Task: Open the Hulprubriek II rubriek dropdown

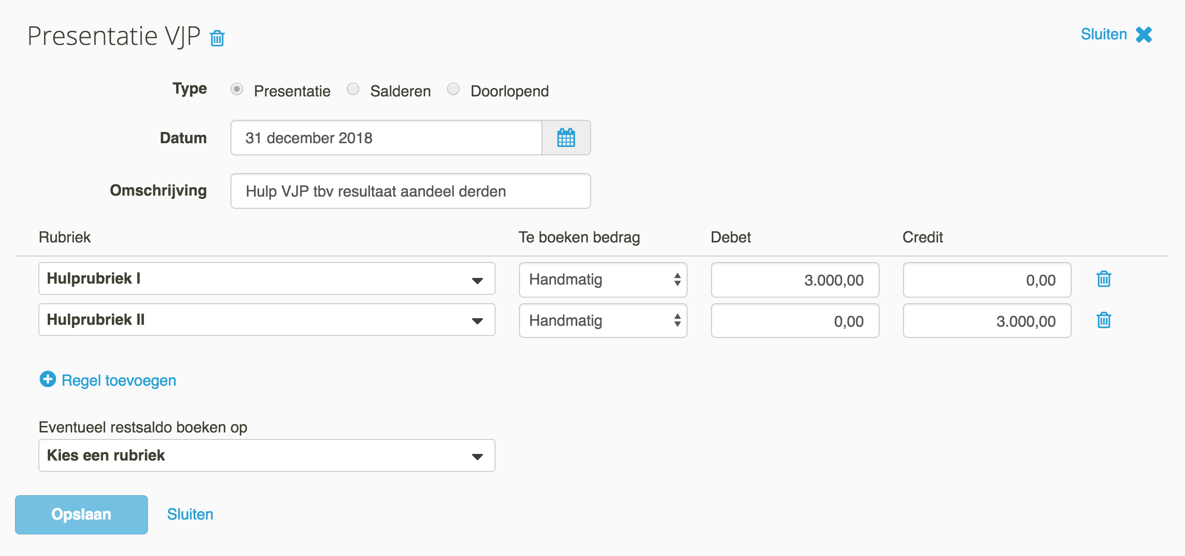Action: [267, 320]
